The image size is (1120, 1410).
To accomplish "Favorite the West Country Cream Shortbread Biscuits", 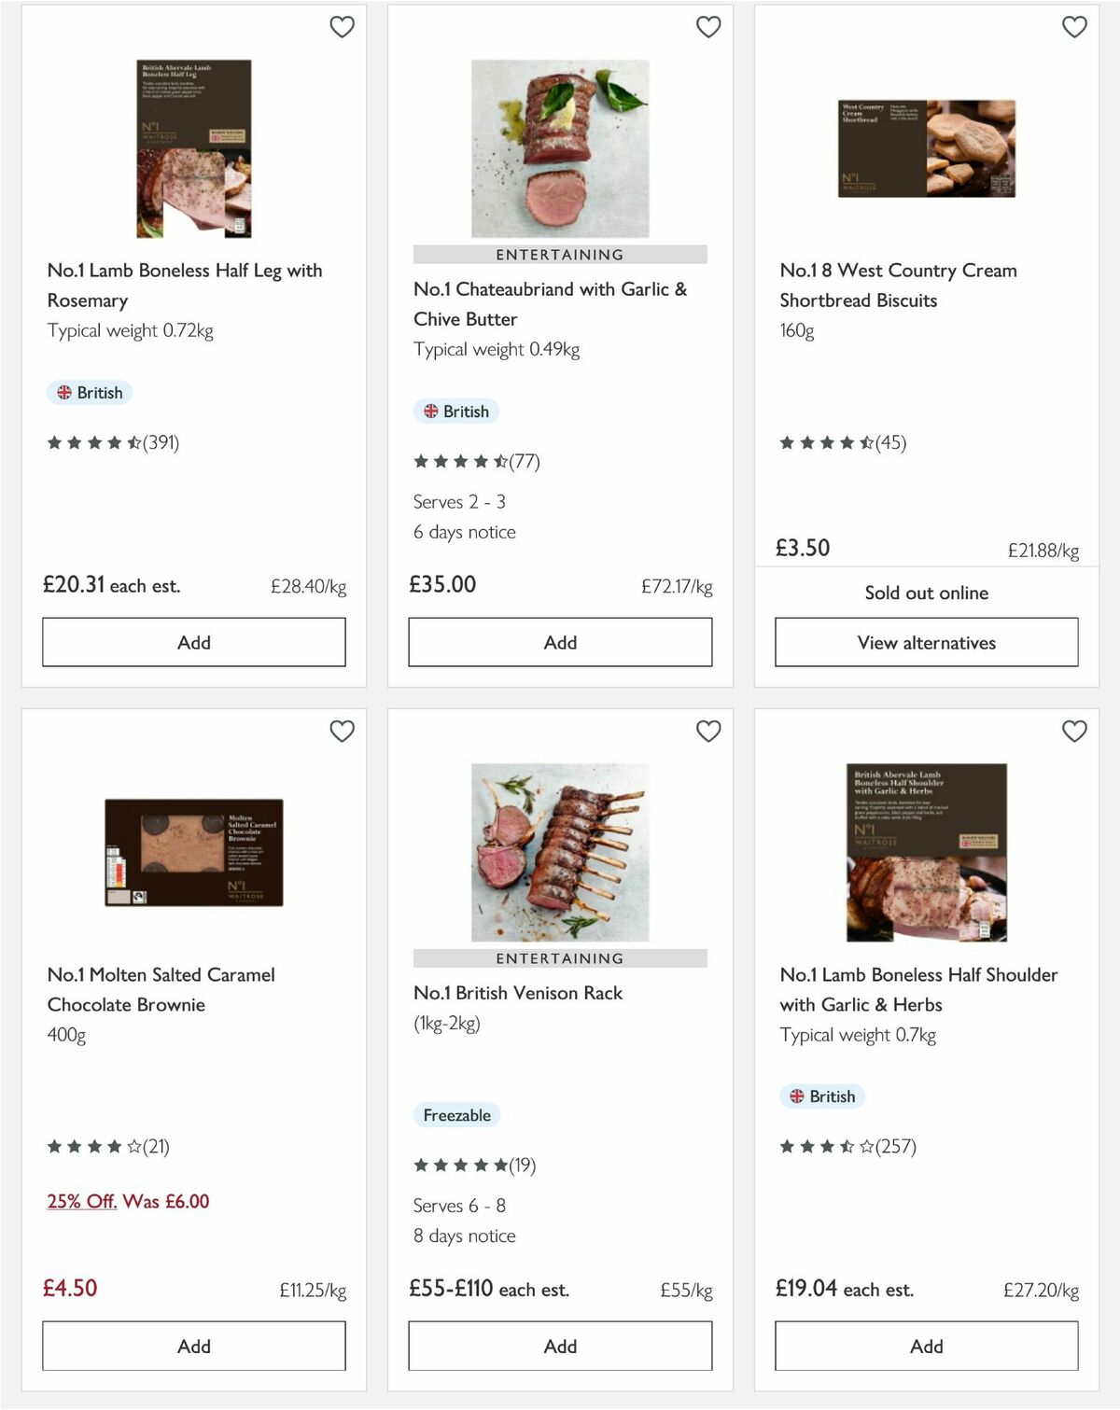I will pos(1074,28).
